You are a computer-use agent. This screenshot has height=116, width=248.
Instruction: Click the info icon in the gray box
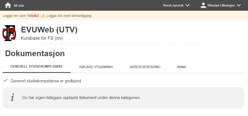12,97
